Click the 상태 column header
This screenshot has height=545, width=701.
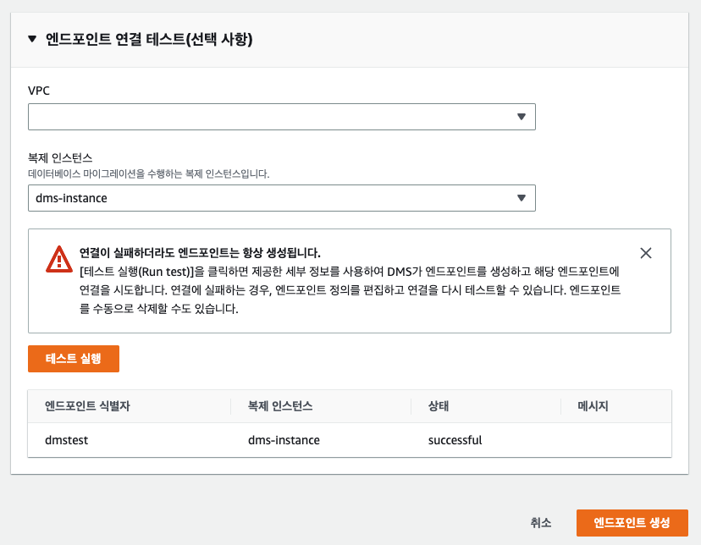pyautogui.click(x=439, y=406)
